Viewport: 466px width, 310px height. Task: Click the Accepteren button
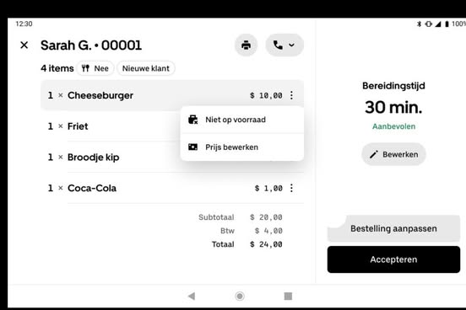click(x=393, y=259)
